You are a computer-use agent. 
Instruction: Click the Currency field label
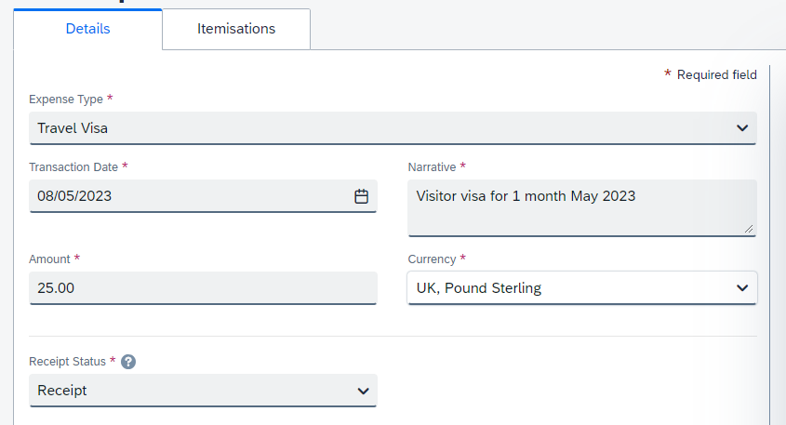(x=432, y=259)
